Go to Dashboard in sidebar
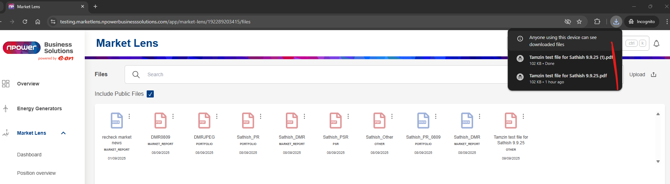 coord(29,155)
